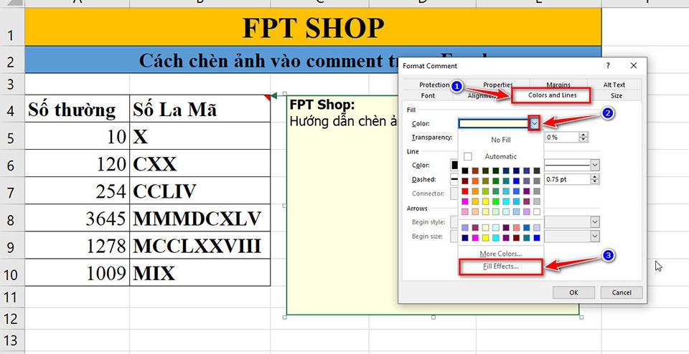Viewport: 689px width, 354px height.
Task: Select row 3 header
Action: coord(12,84)
